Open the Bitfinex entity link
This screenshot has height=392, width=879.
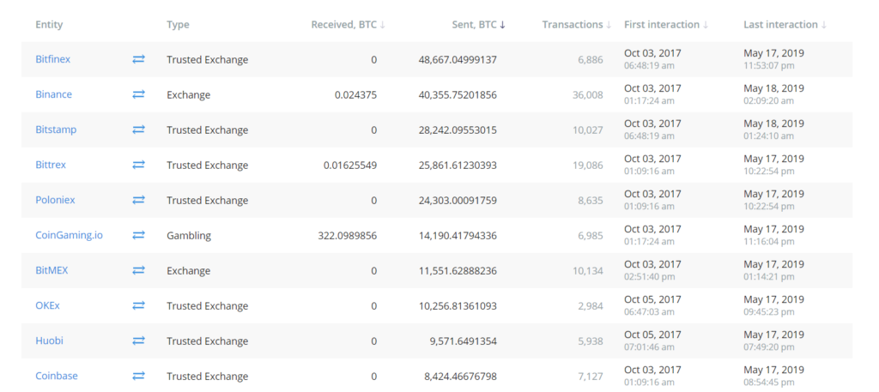tap(52, 59)
